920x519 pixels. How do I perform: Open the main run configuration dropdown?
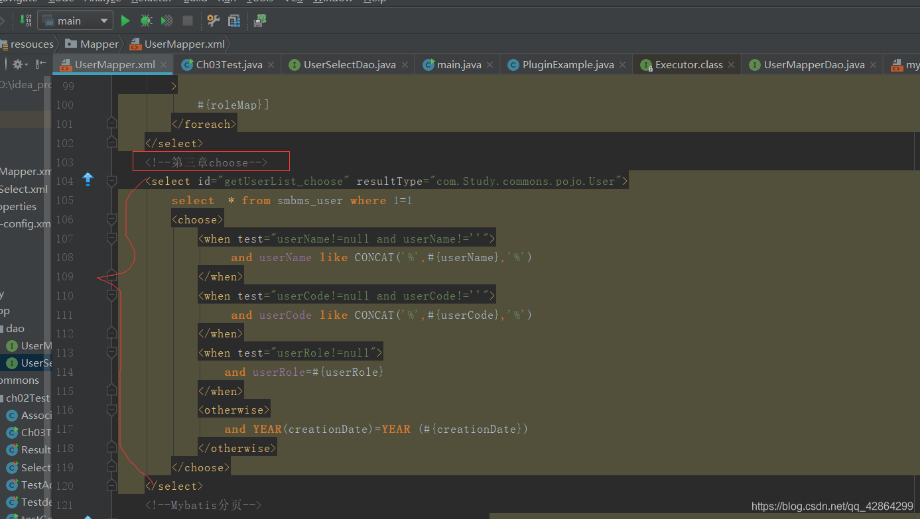coord(75,21)
